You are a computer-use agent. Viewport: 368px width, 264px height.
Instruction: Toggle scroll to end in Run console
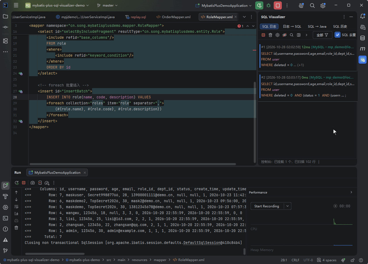tap(16, 213)
